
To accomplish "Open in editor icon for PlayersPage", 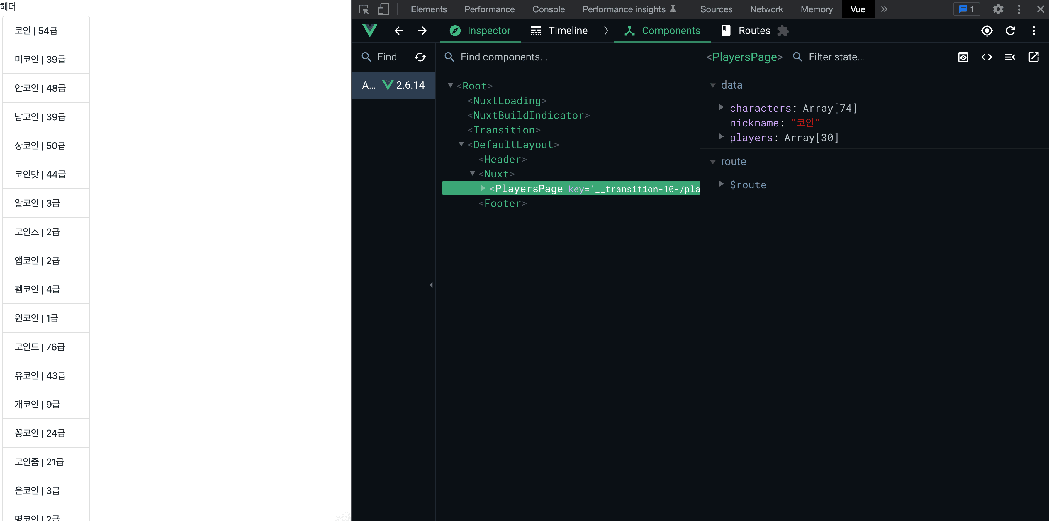I will (x=1033, y=57).
